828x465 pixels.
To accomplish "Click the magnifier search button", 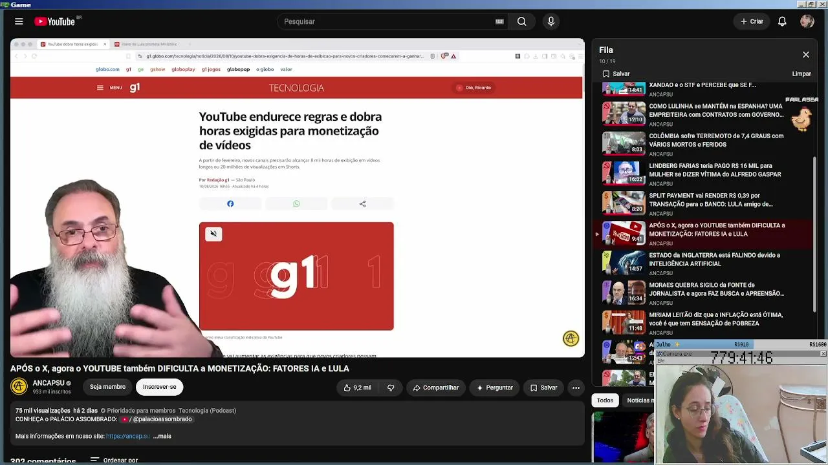I will pos(521,21).
